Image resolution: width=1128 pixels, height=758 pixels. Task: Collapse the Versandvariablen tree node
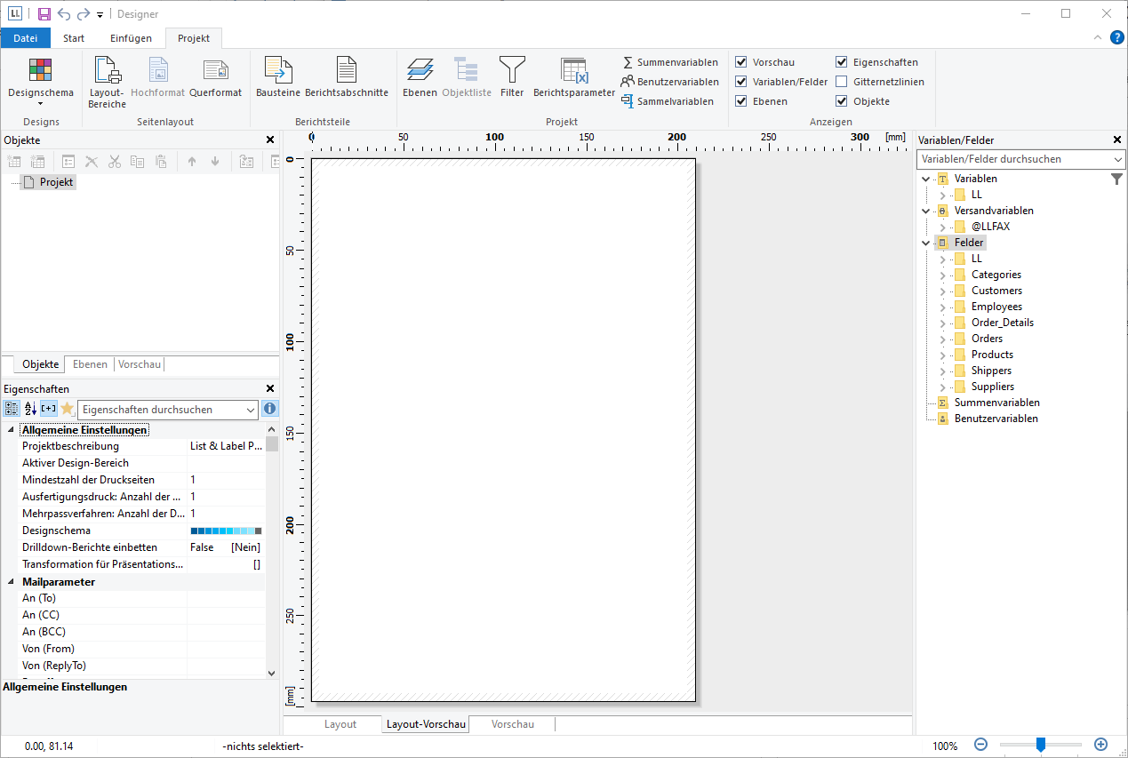(926, 211)
